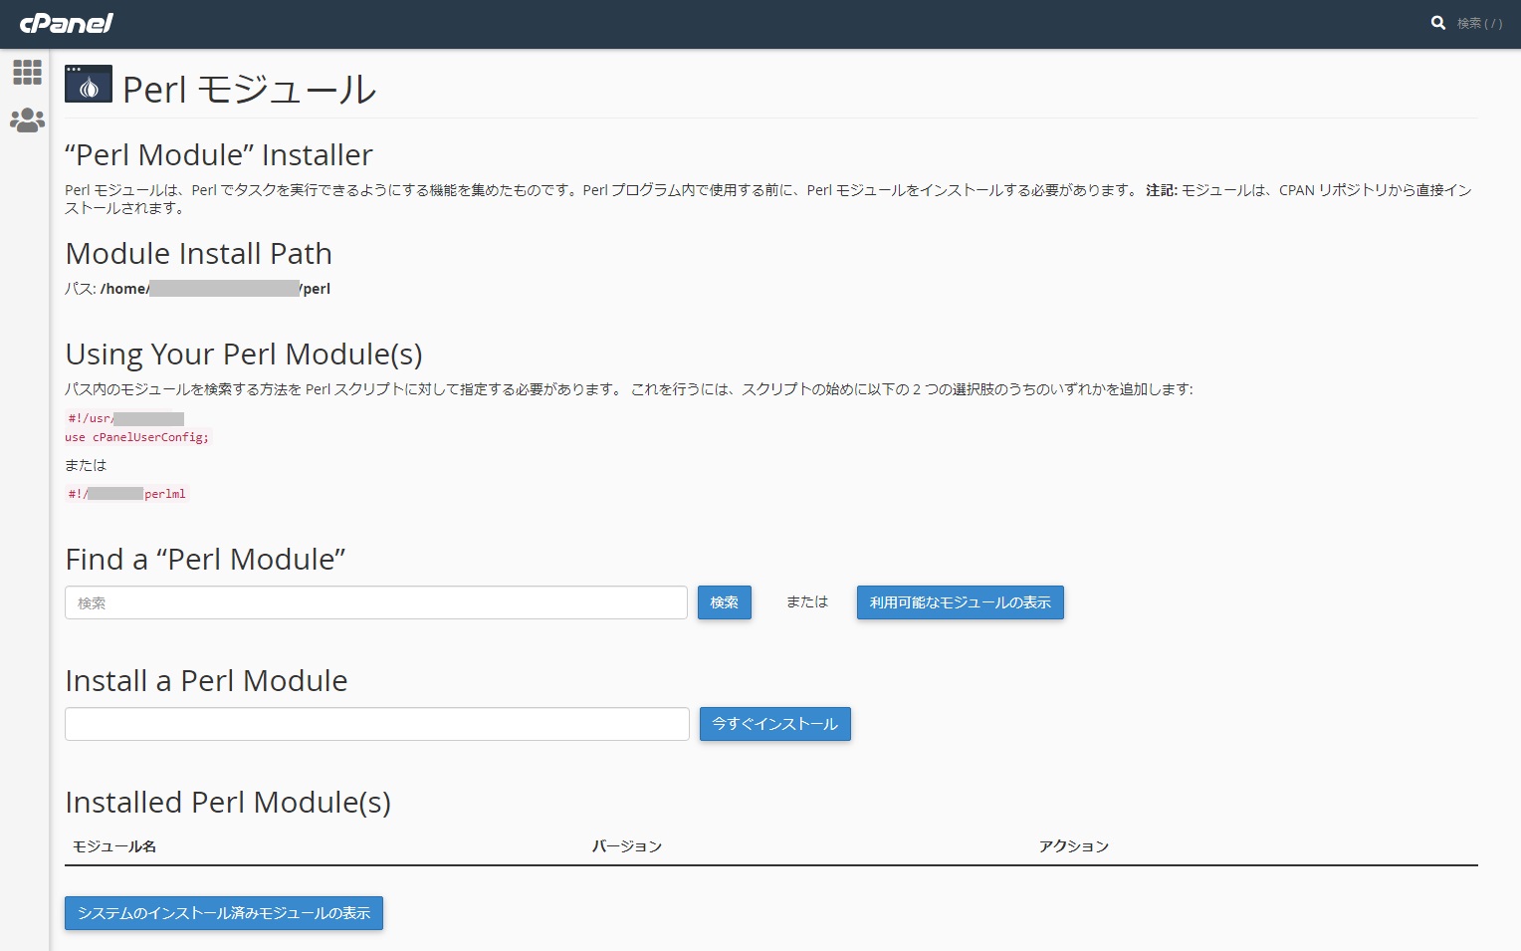Click the Perl module page icon
This screenshot has width=1521, height=951.
tap(89, 84)
